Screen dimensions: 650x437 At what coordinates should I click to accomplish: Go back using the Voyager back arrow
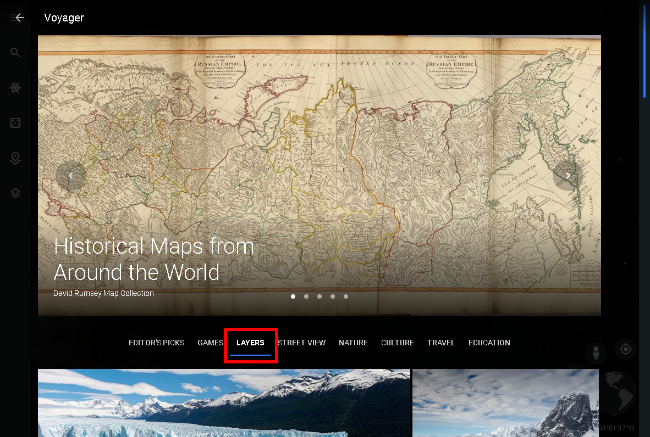(19, 18)
